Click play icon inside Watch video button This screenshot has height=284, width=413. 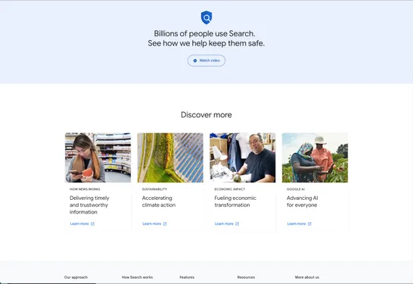pyautogui.click(x=195, y=61)
